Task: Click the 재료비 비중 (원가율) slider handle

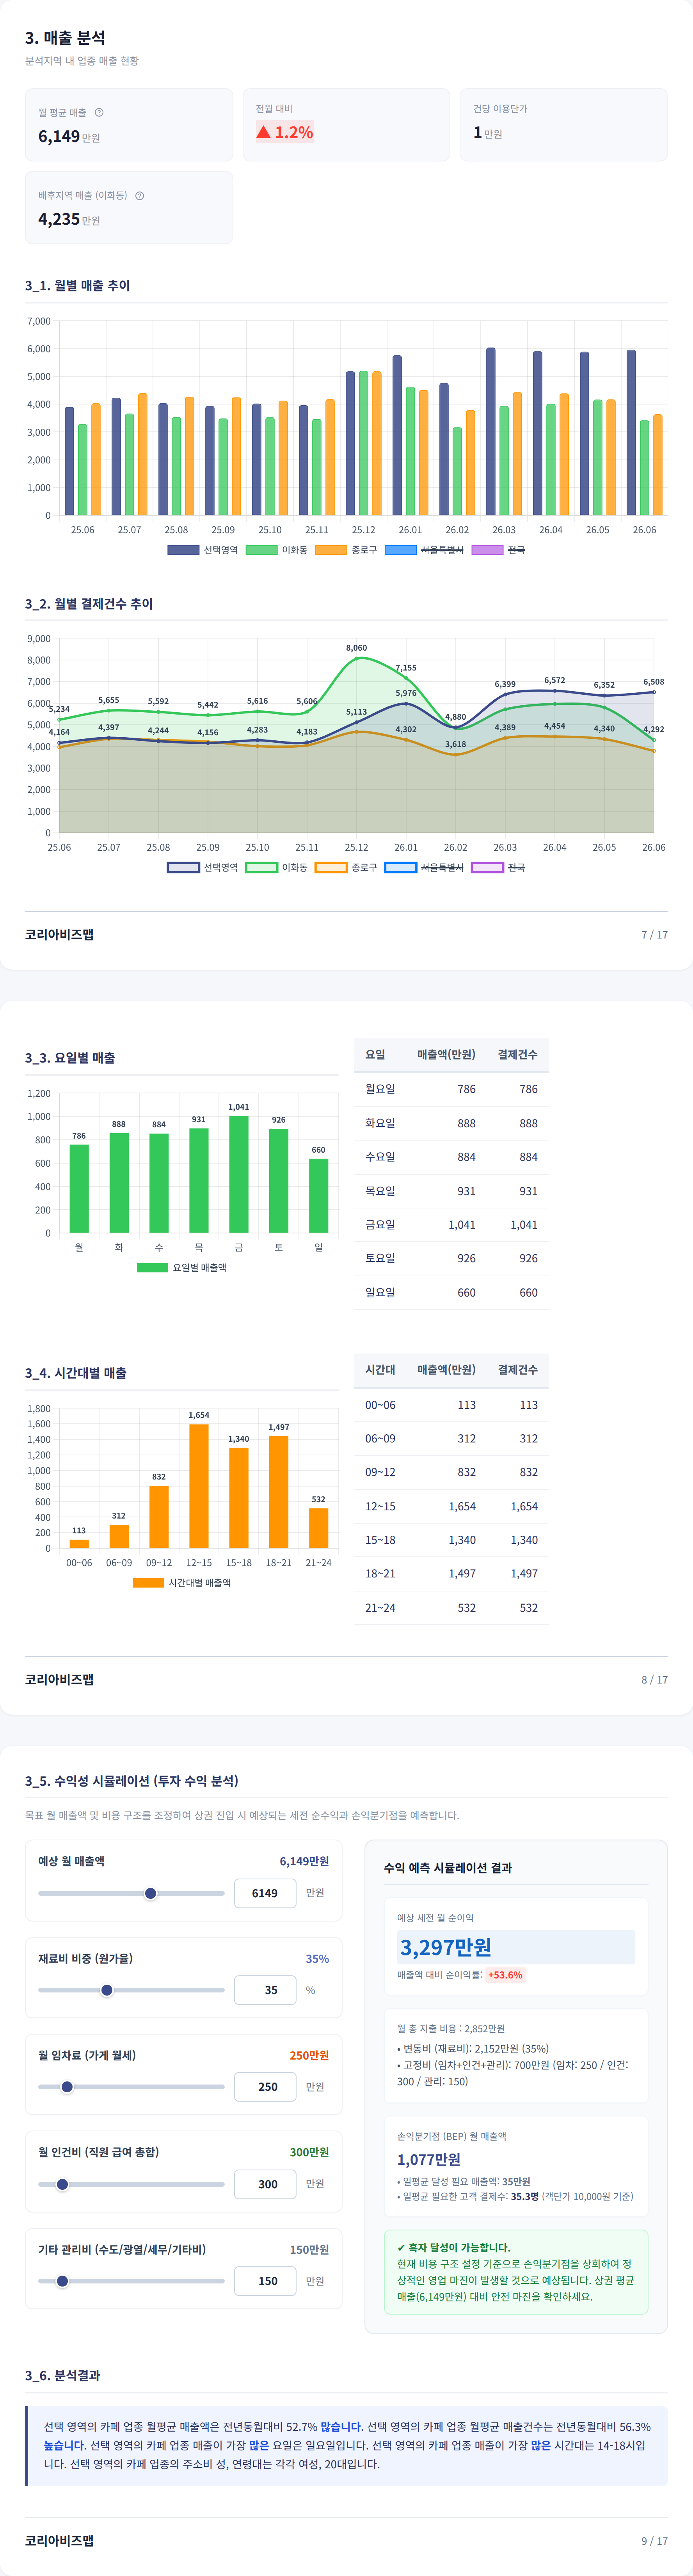Action: pyautogui.click(x=107, y=1990)
